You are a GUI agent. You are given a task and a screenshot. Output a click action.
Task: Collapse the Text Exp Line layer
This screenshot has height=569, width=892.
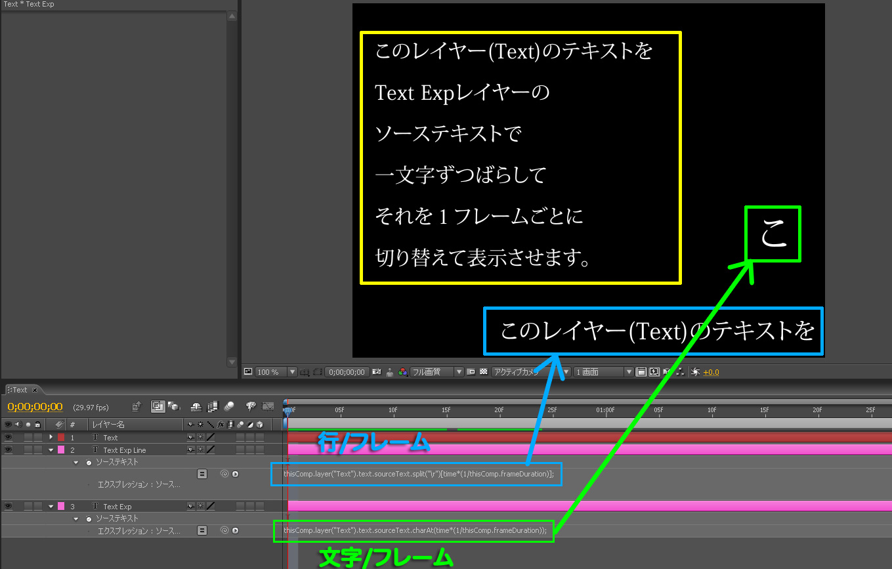[x=51, y=450]
